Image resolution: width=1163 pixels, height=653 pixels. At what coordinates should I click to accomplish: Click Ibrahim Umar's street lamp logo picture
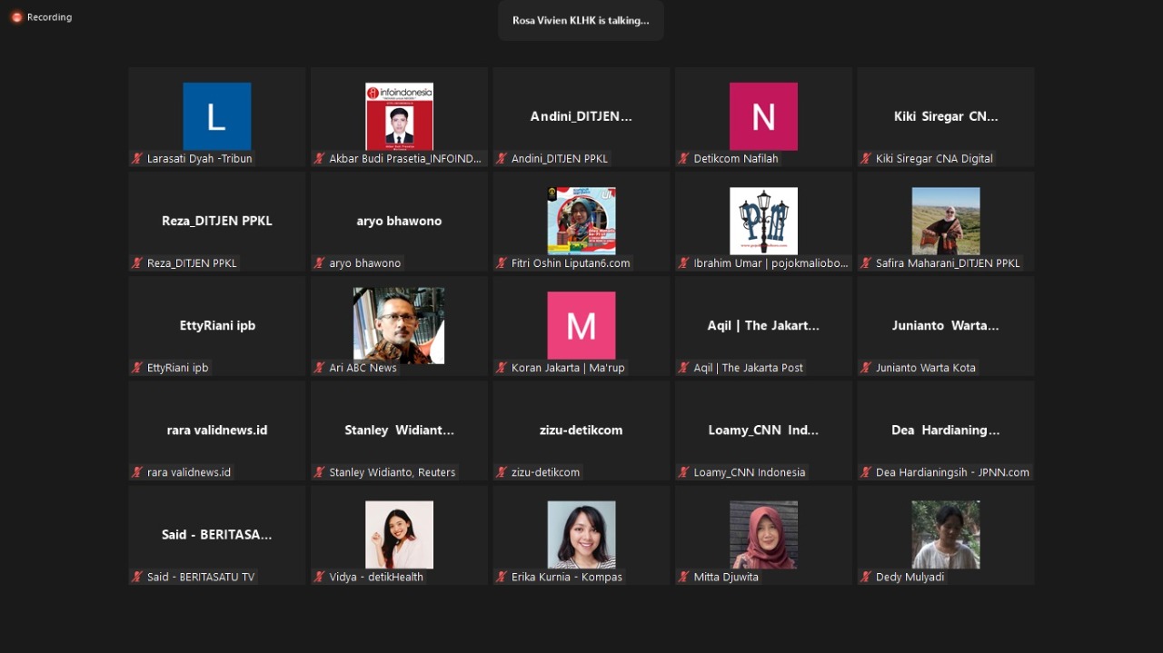tap(763, 221)
